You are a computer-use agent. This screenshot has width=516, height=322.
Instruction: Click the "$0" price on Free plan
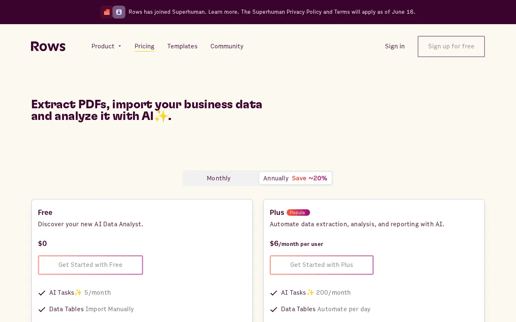(42, 244)
